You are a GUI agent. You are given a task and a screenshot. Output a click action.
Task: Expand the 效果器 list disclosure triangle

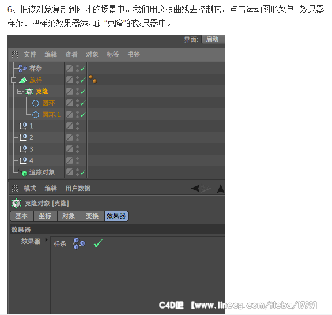pyautogui.click(x=46, y=240)
